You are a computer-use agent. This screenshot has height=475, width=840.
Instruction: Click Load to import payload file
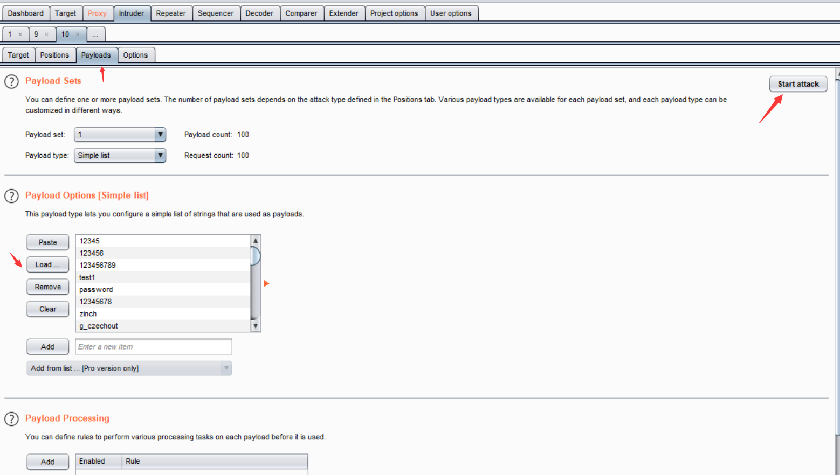pyautogui.click(x=47, y=264)
